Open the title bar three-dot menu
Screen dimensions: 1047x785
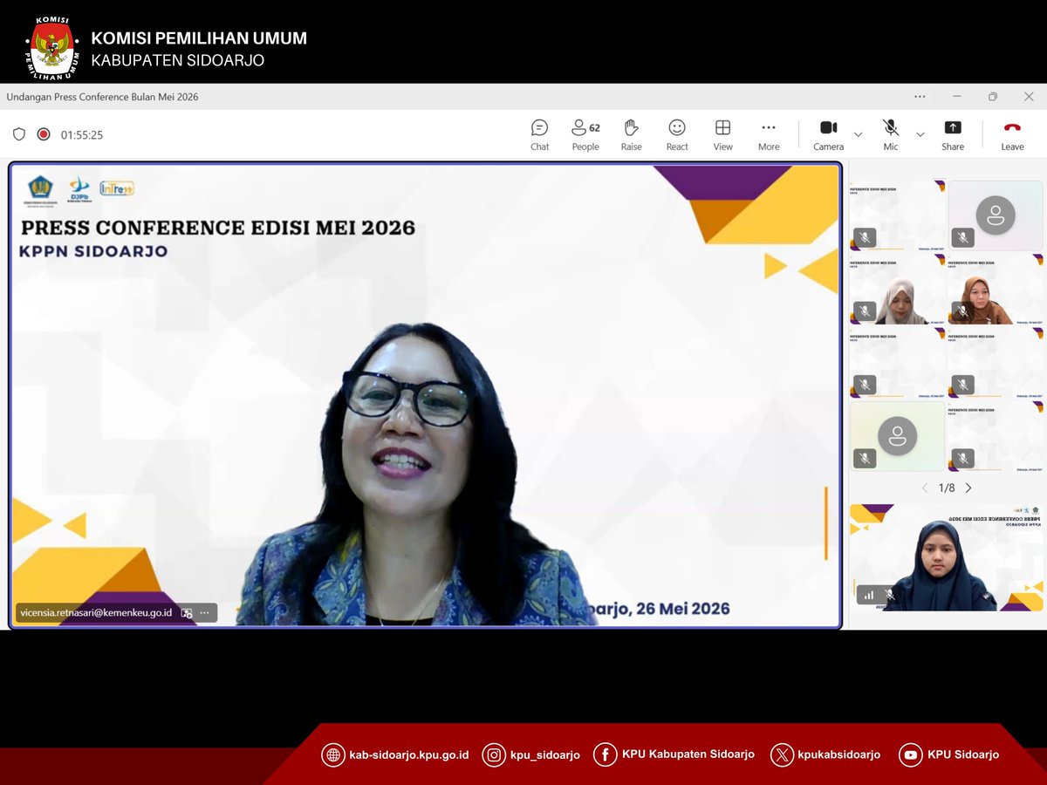point(920,97)
